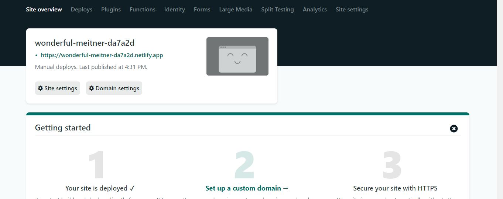Open the site preview thumbnail
The image size is (503, 199).
(237, 56)
